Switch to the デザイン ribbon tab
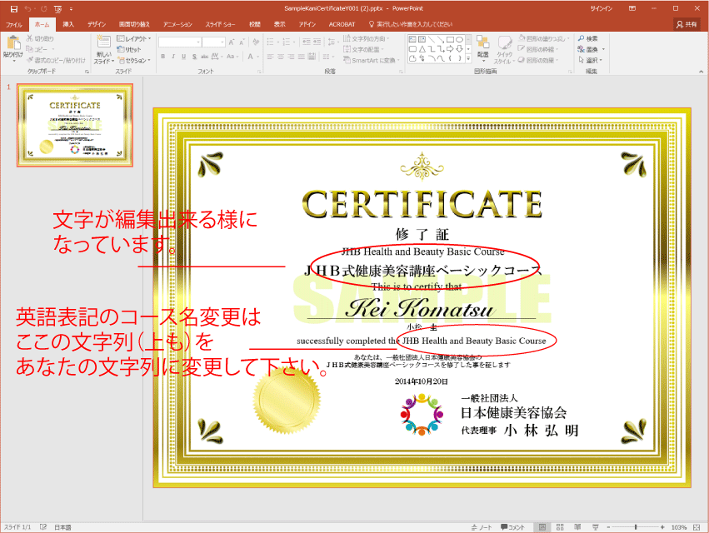The height and width of the screenshot is (533, 709). (x=97, y=24)
